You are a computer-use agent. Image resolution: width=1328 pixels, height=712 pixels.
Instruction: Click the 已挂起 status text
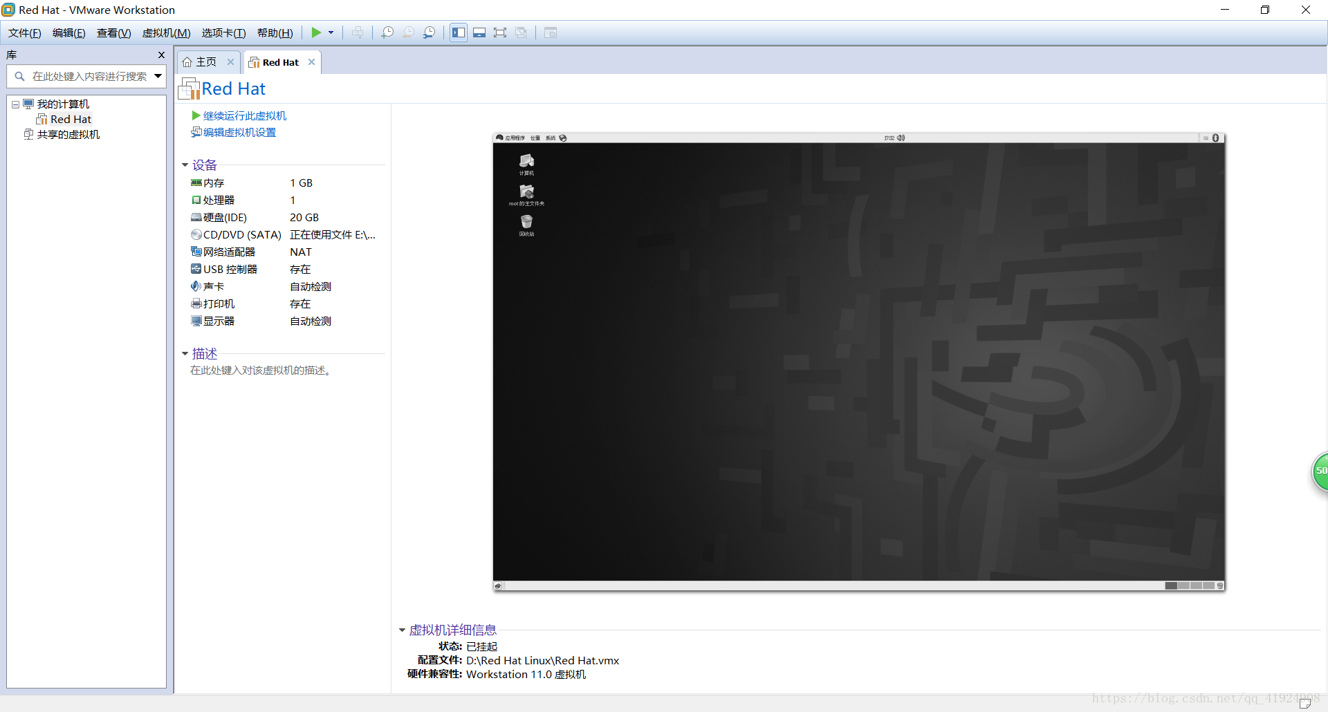point(482,647)
